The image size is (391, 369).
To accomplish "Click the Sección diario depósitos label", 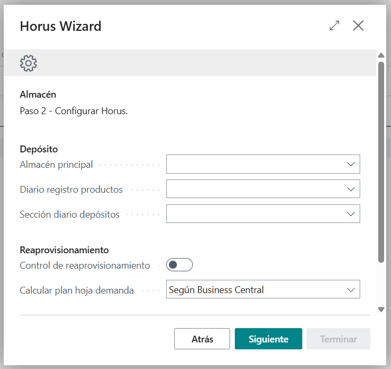I will tap(70, 214).
